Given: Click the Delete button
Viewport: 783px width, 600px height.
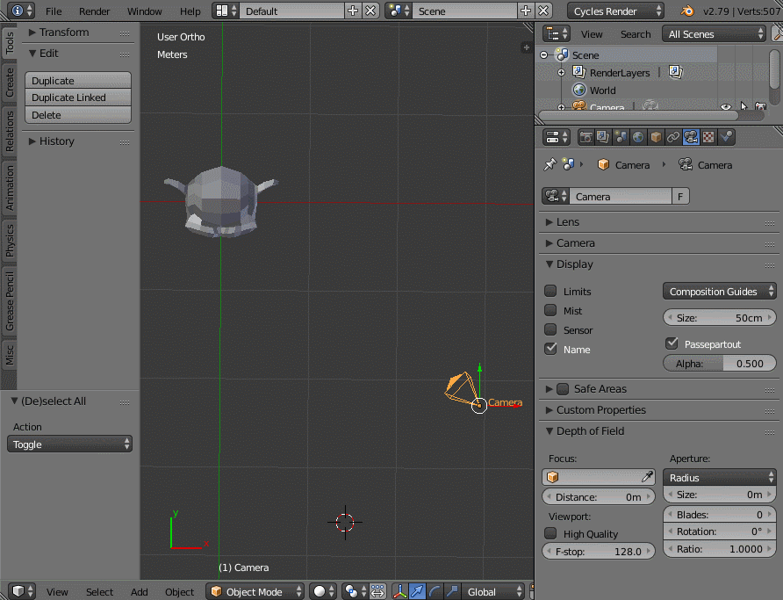Looking at the screenshot, I should (77, 115).
